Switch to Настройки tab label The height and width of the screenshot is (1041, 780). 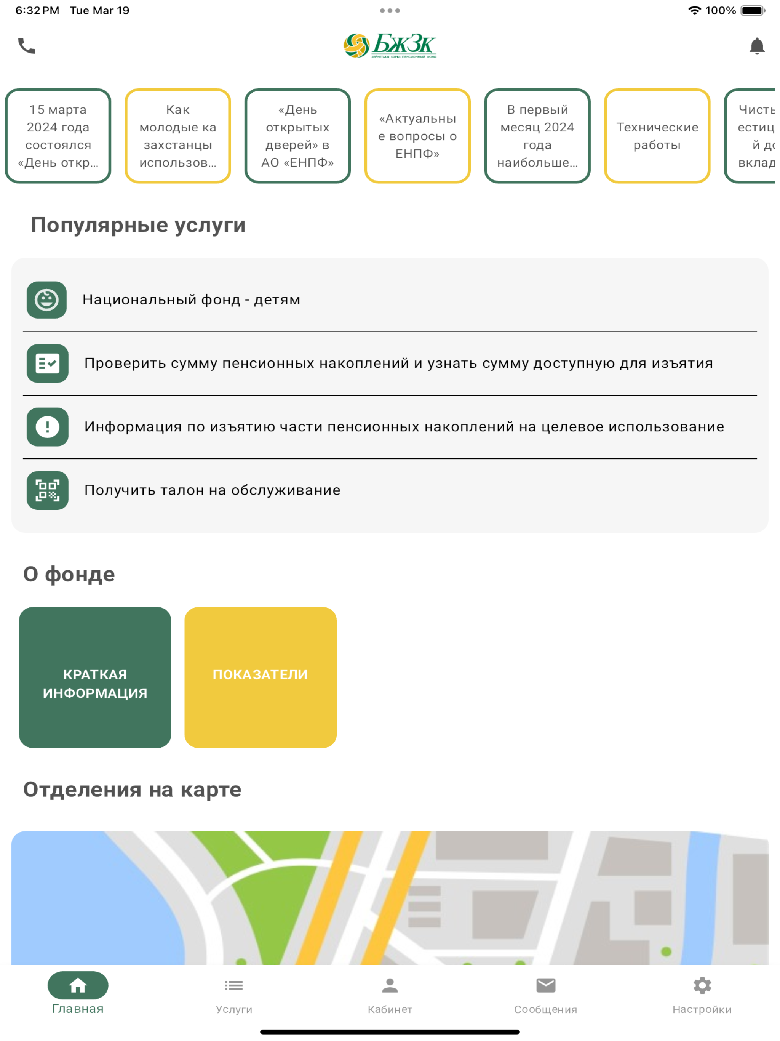click(x=702, y=1009)
